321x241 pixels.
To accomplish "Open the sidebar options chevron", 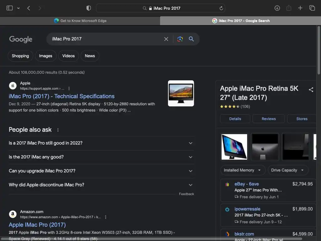I will click(x=18, y=8).
